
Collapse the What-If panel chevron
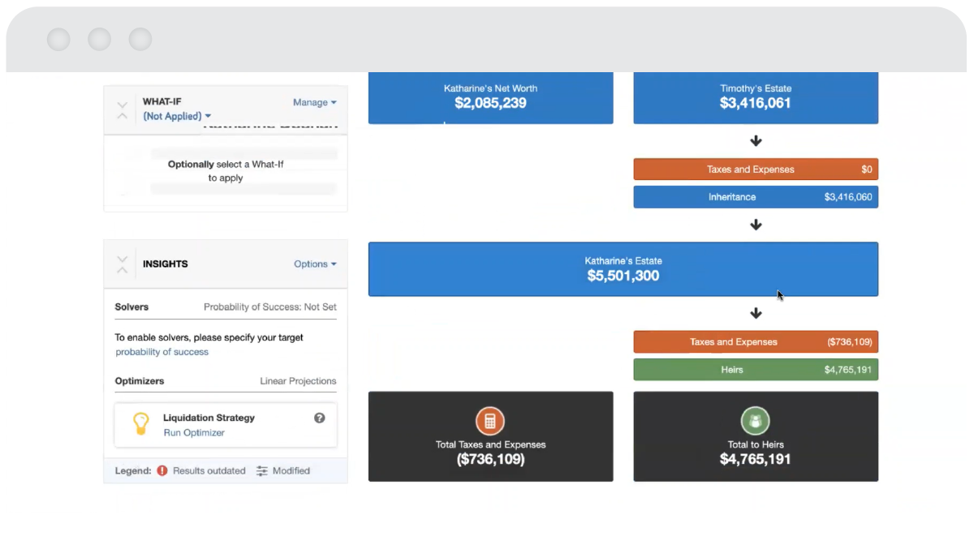123,110
